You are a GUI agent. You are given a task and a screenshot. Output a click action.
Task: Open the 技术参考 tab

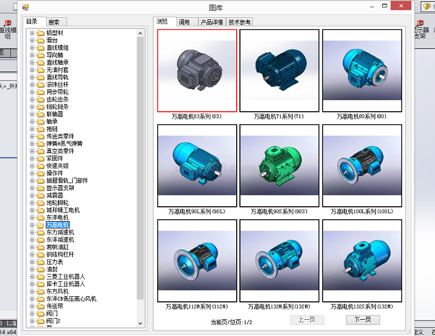240,22
